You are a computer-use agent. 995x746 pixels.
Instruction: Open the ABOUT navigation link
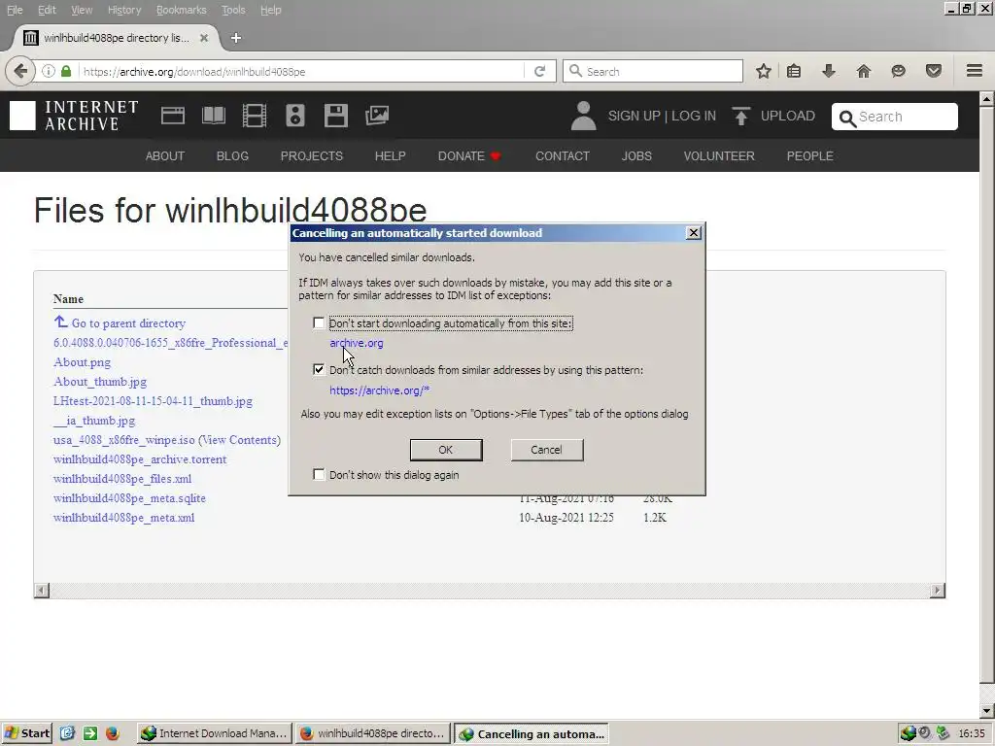click(x=165, y=156)
